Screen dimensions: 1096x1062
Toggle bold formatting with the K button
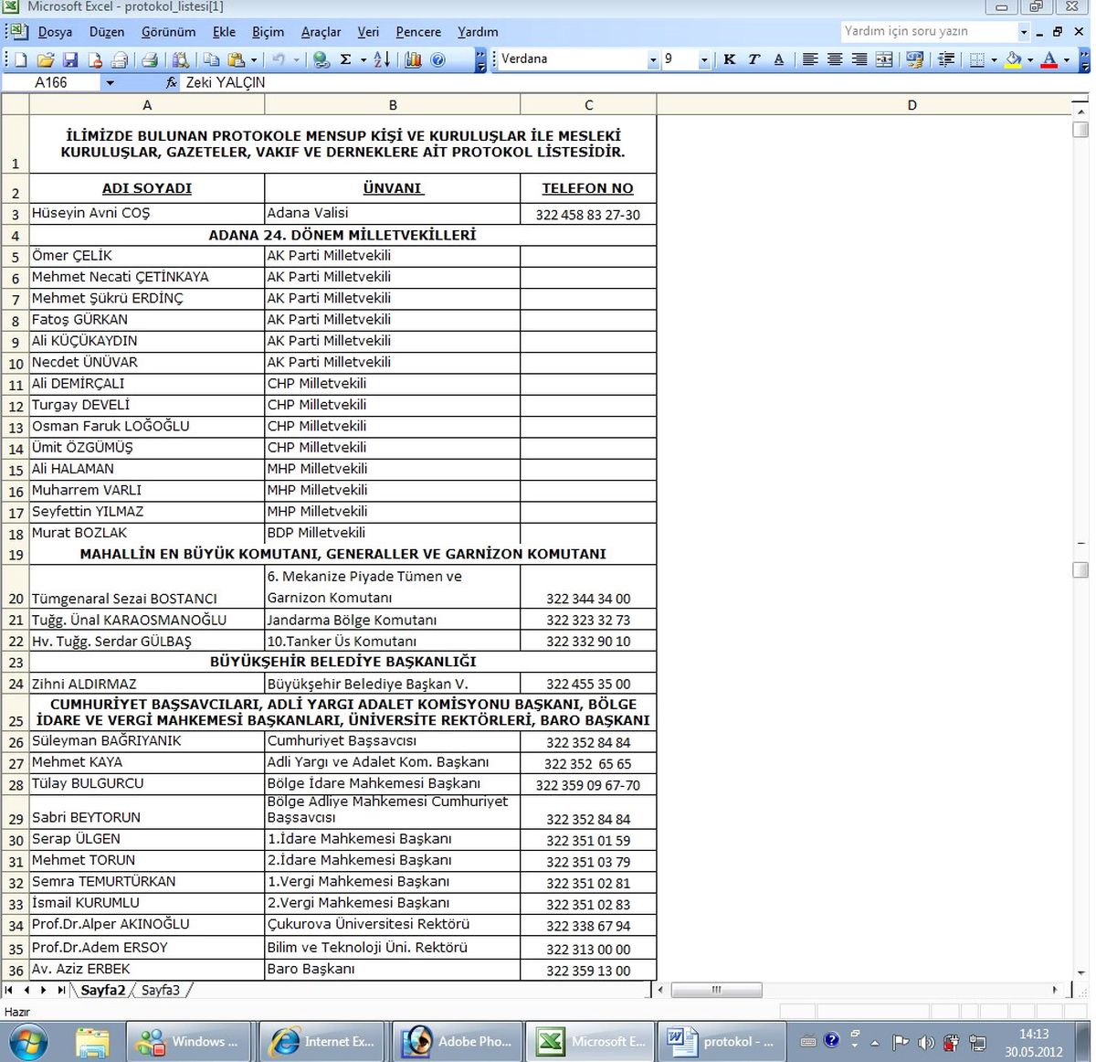coord(729,59)
